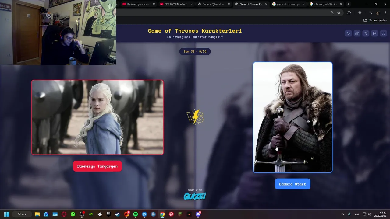The image size is (390, 219).
Task: Open a new browser tab with plus
Action: [x=348, y=4]
